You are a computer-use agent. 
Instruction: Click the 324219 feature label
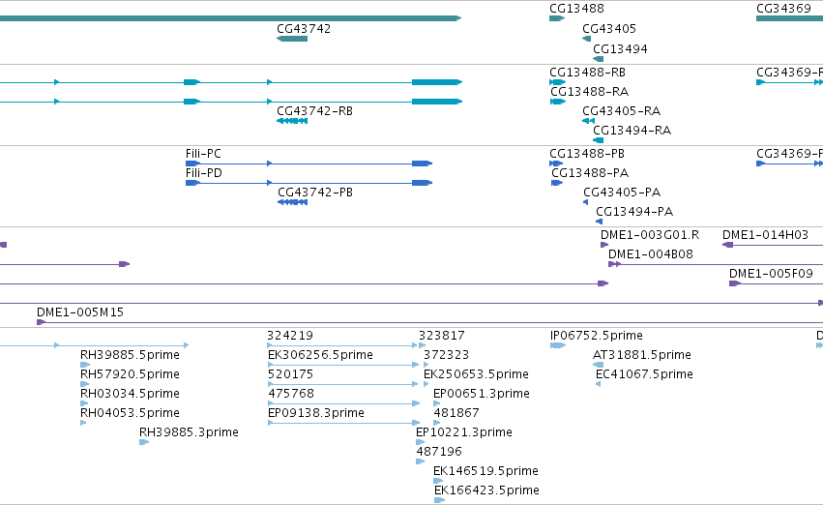coord(290,336)
